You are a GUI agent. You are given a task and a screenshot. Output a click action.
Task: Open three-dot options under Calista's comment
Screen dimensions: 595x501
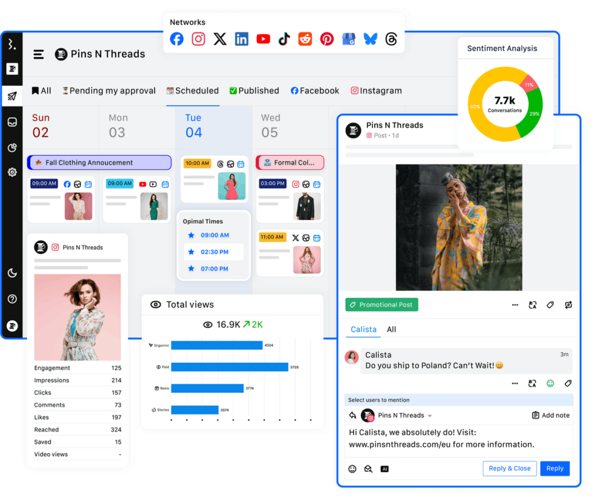tap(515, 384)
